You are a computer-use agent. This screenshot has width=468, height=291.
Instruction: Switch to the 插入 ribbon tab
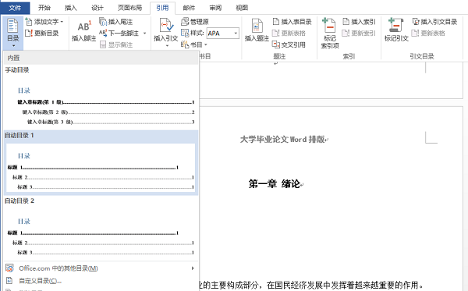pos(71,8)
